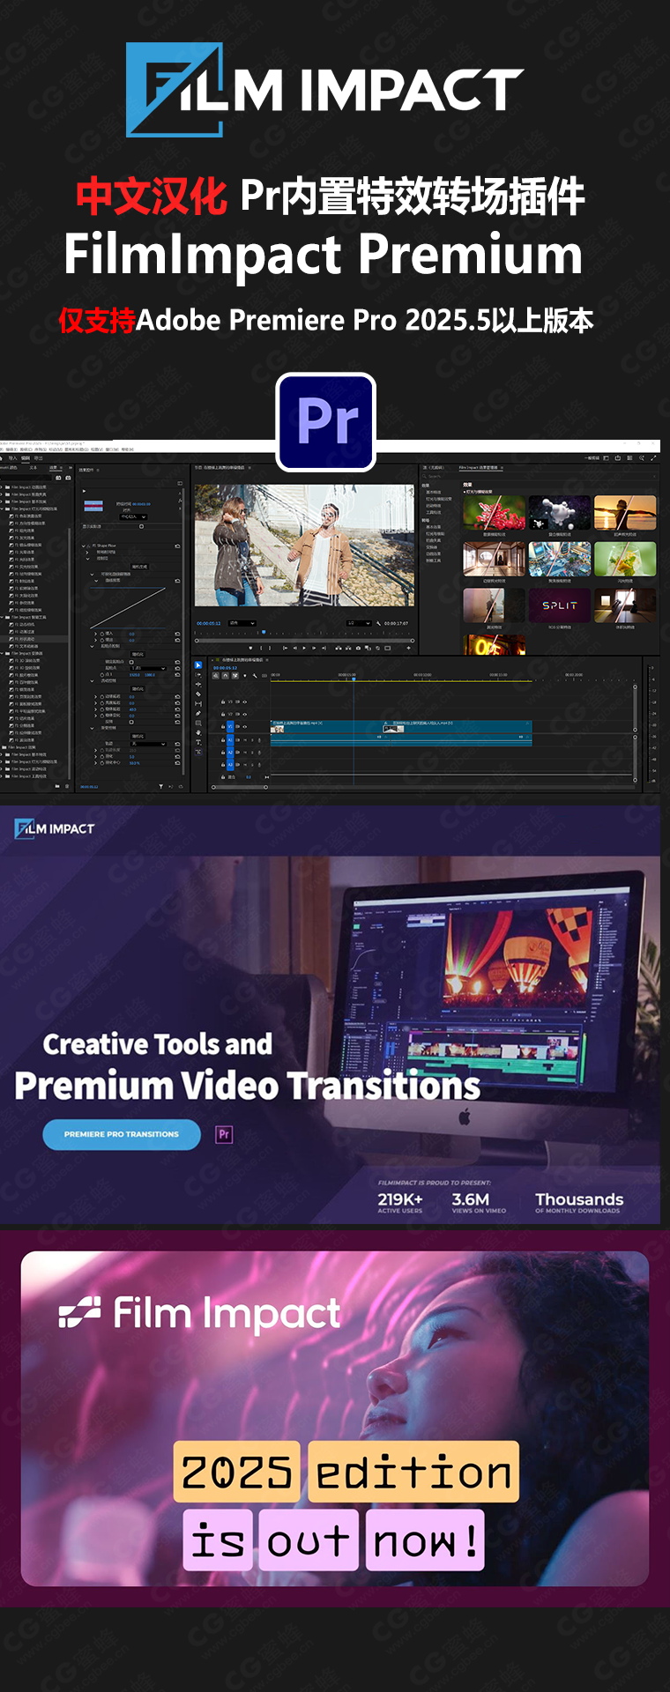Collapse the FI Shape Flow effect properties
The image size is (670, 1692).
(x=84, y=545)
